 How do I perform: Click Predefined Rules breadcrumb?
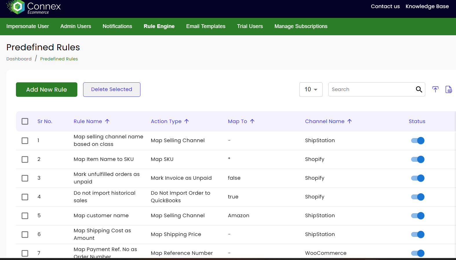pyautogui.click(x=59, y=59)
